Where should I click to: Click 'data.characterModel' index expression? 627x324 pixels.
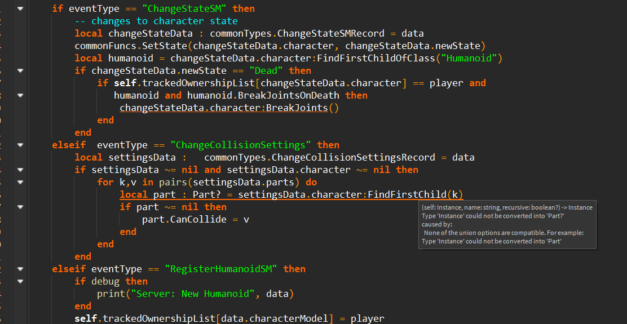click(x=274, y=318)
